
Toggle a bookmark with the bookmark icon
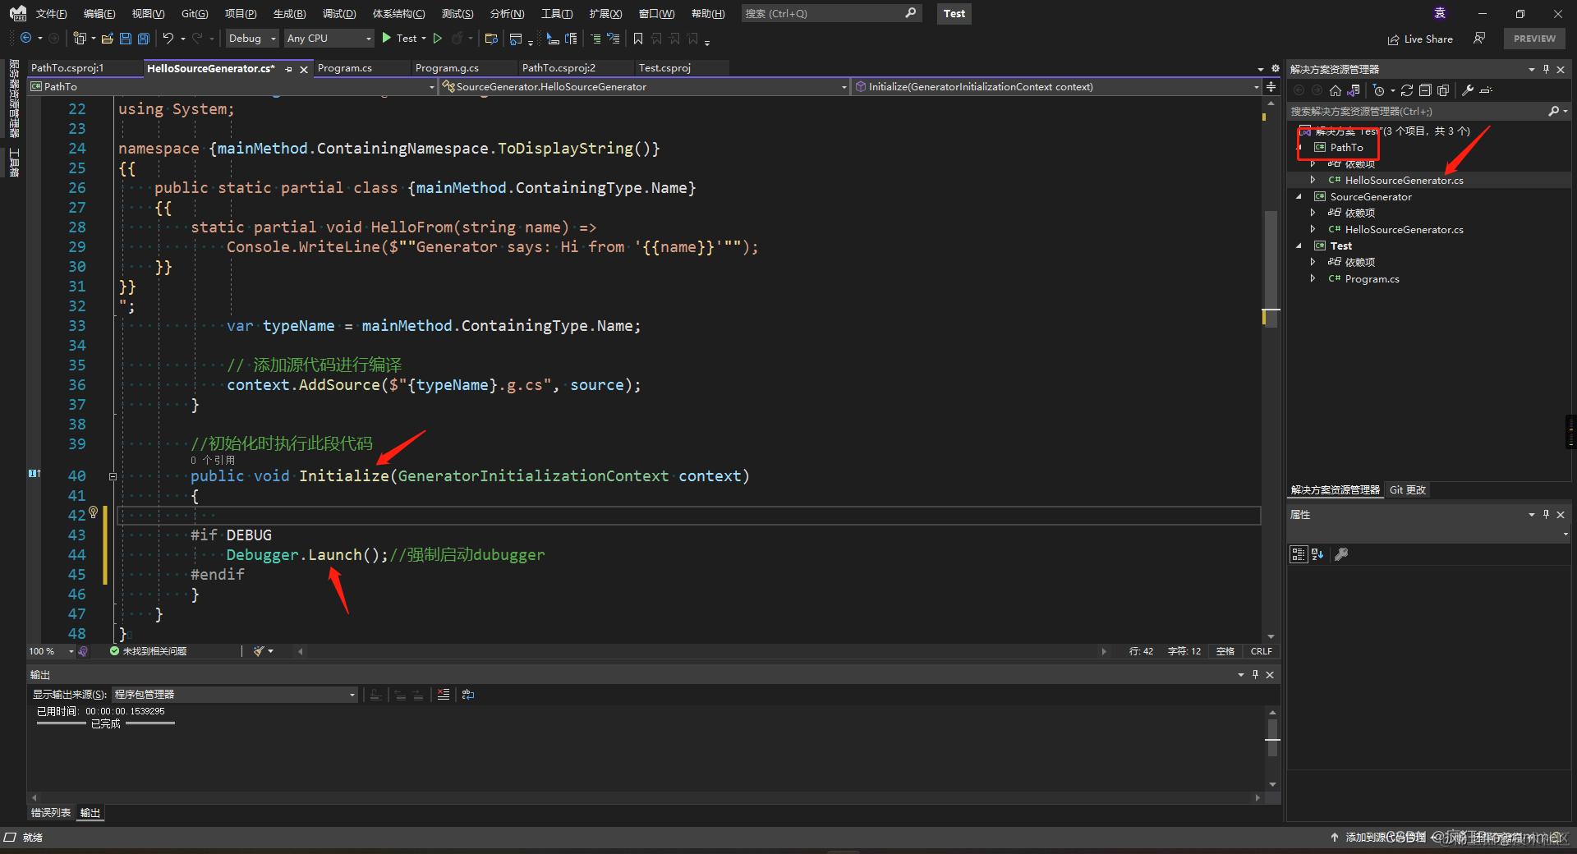638,39
